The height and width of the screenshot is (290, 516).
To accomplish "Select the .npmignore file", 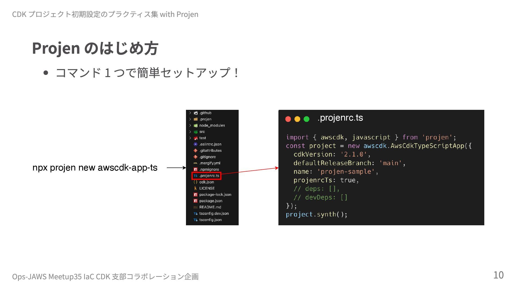I will (209, 169).
